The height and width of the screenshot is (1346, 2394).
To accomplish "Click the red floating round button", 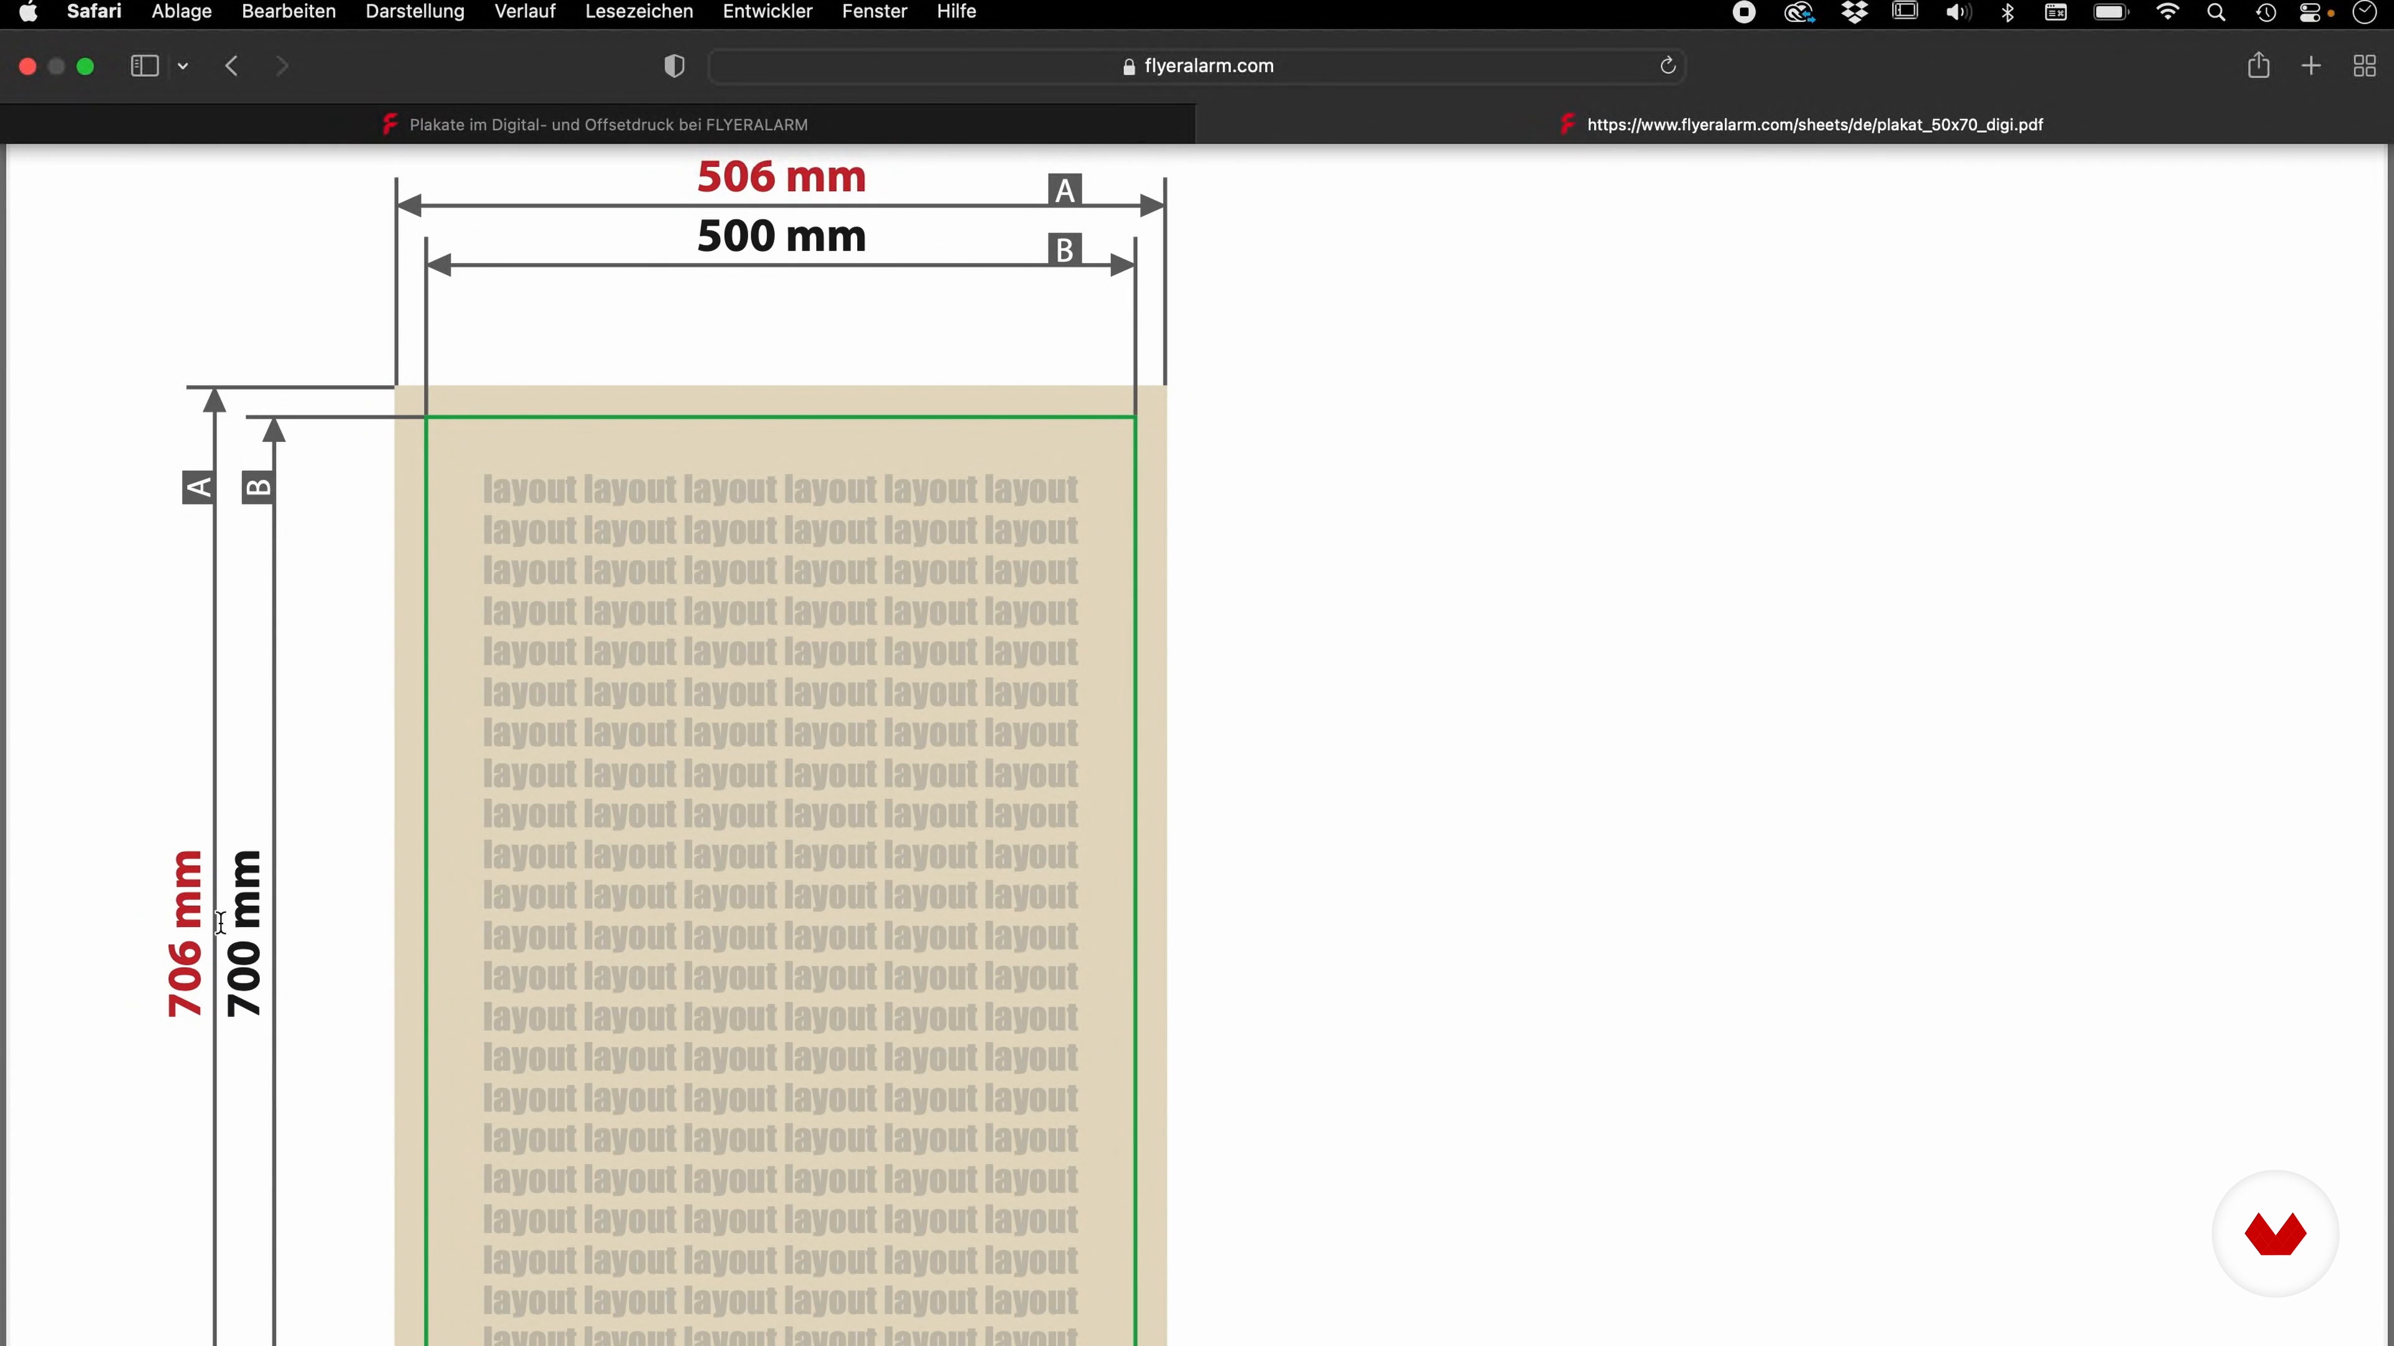I will tap(2275, 1234).
